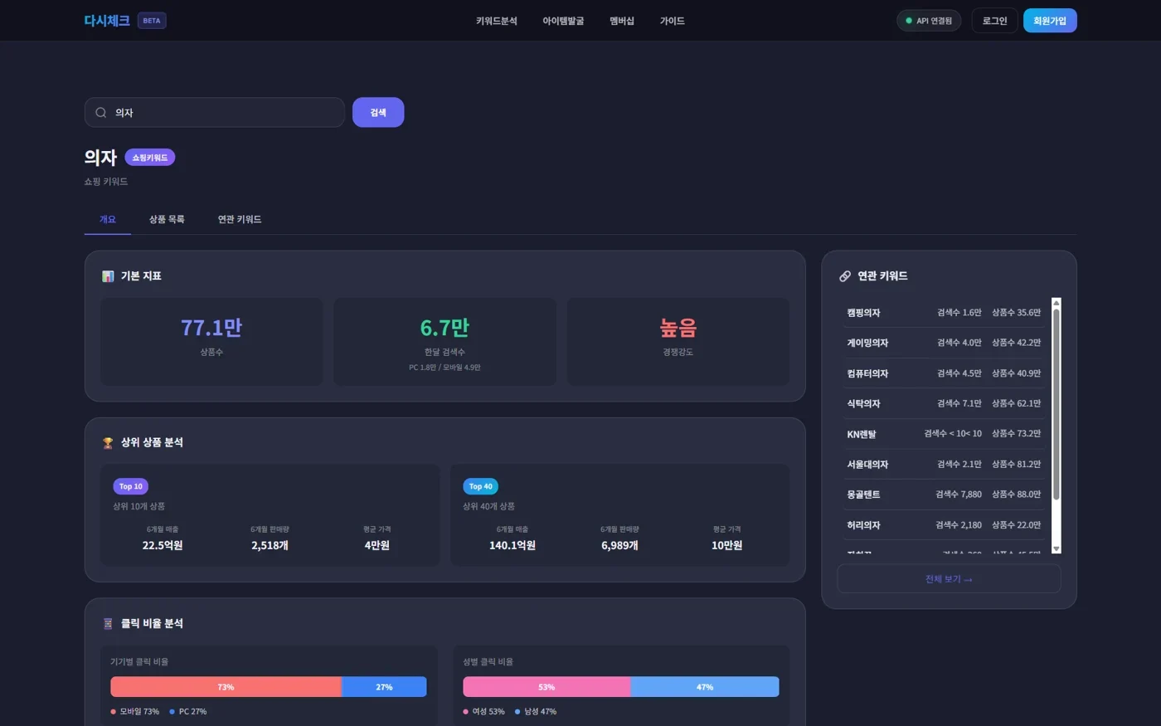Select the 게이밍의자 related keyword
The height and width of the screenshot is (726, 1161).
click(x=944, y=343)
